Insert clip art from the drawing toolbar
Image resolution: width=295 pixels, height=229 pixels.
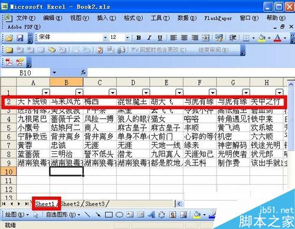click(x=173, y=214)
